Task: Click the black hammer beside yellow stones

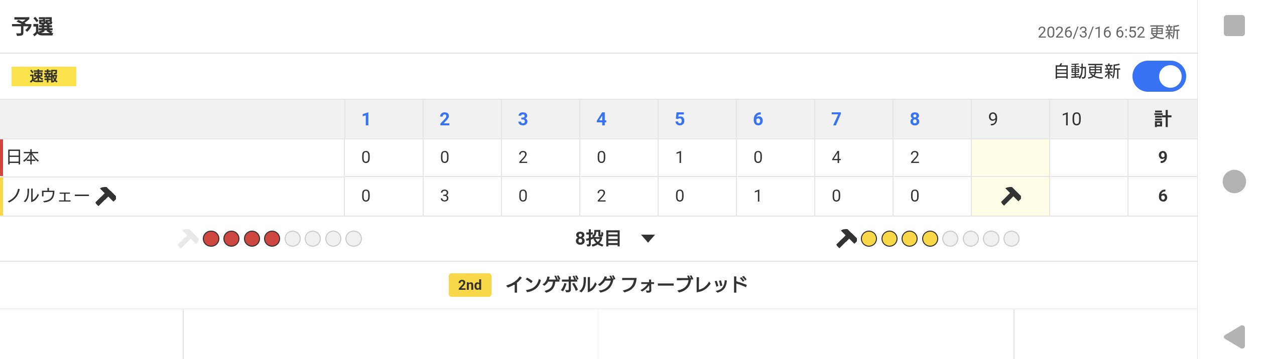Action: tap(846, 238)
